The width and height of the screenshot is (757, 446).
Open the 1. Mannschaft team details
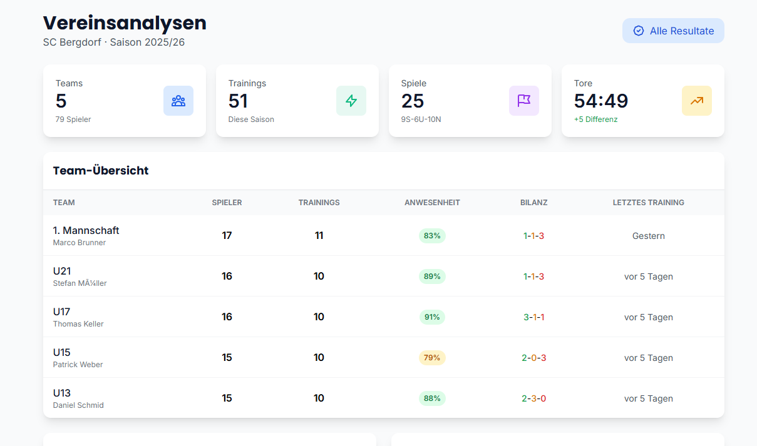(x=86, y=230)
